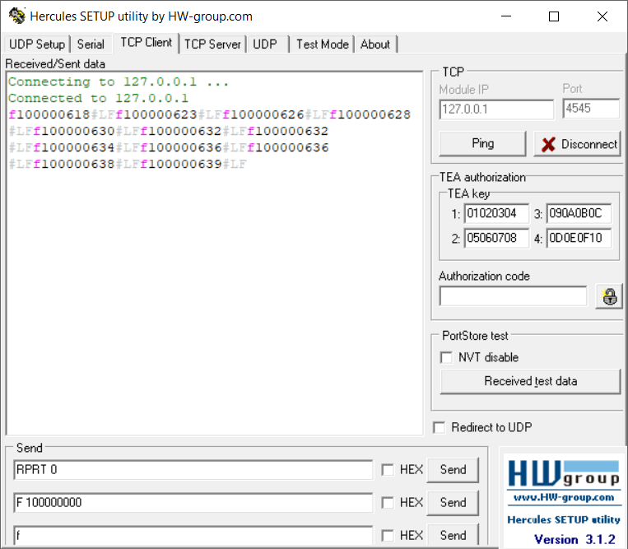Click received value f100000639

[x=180, y=164]
